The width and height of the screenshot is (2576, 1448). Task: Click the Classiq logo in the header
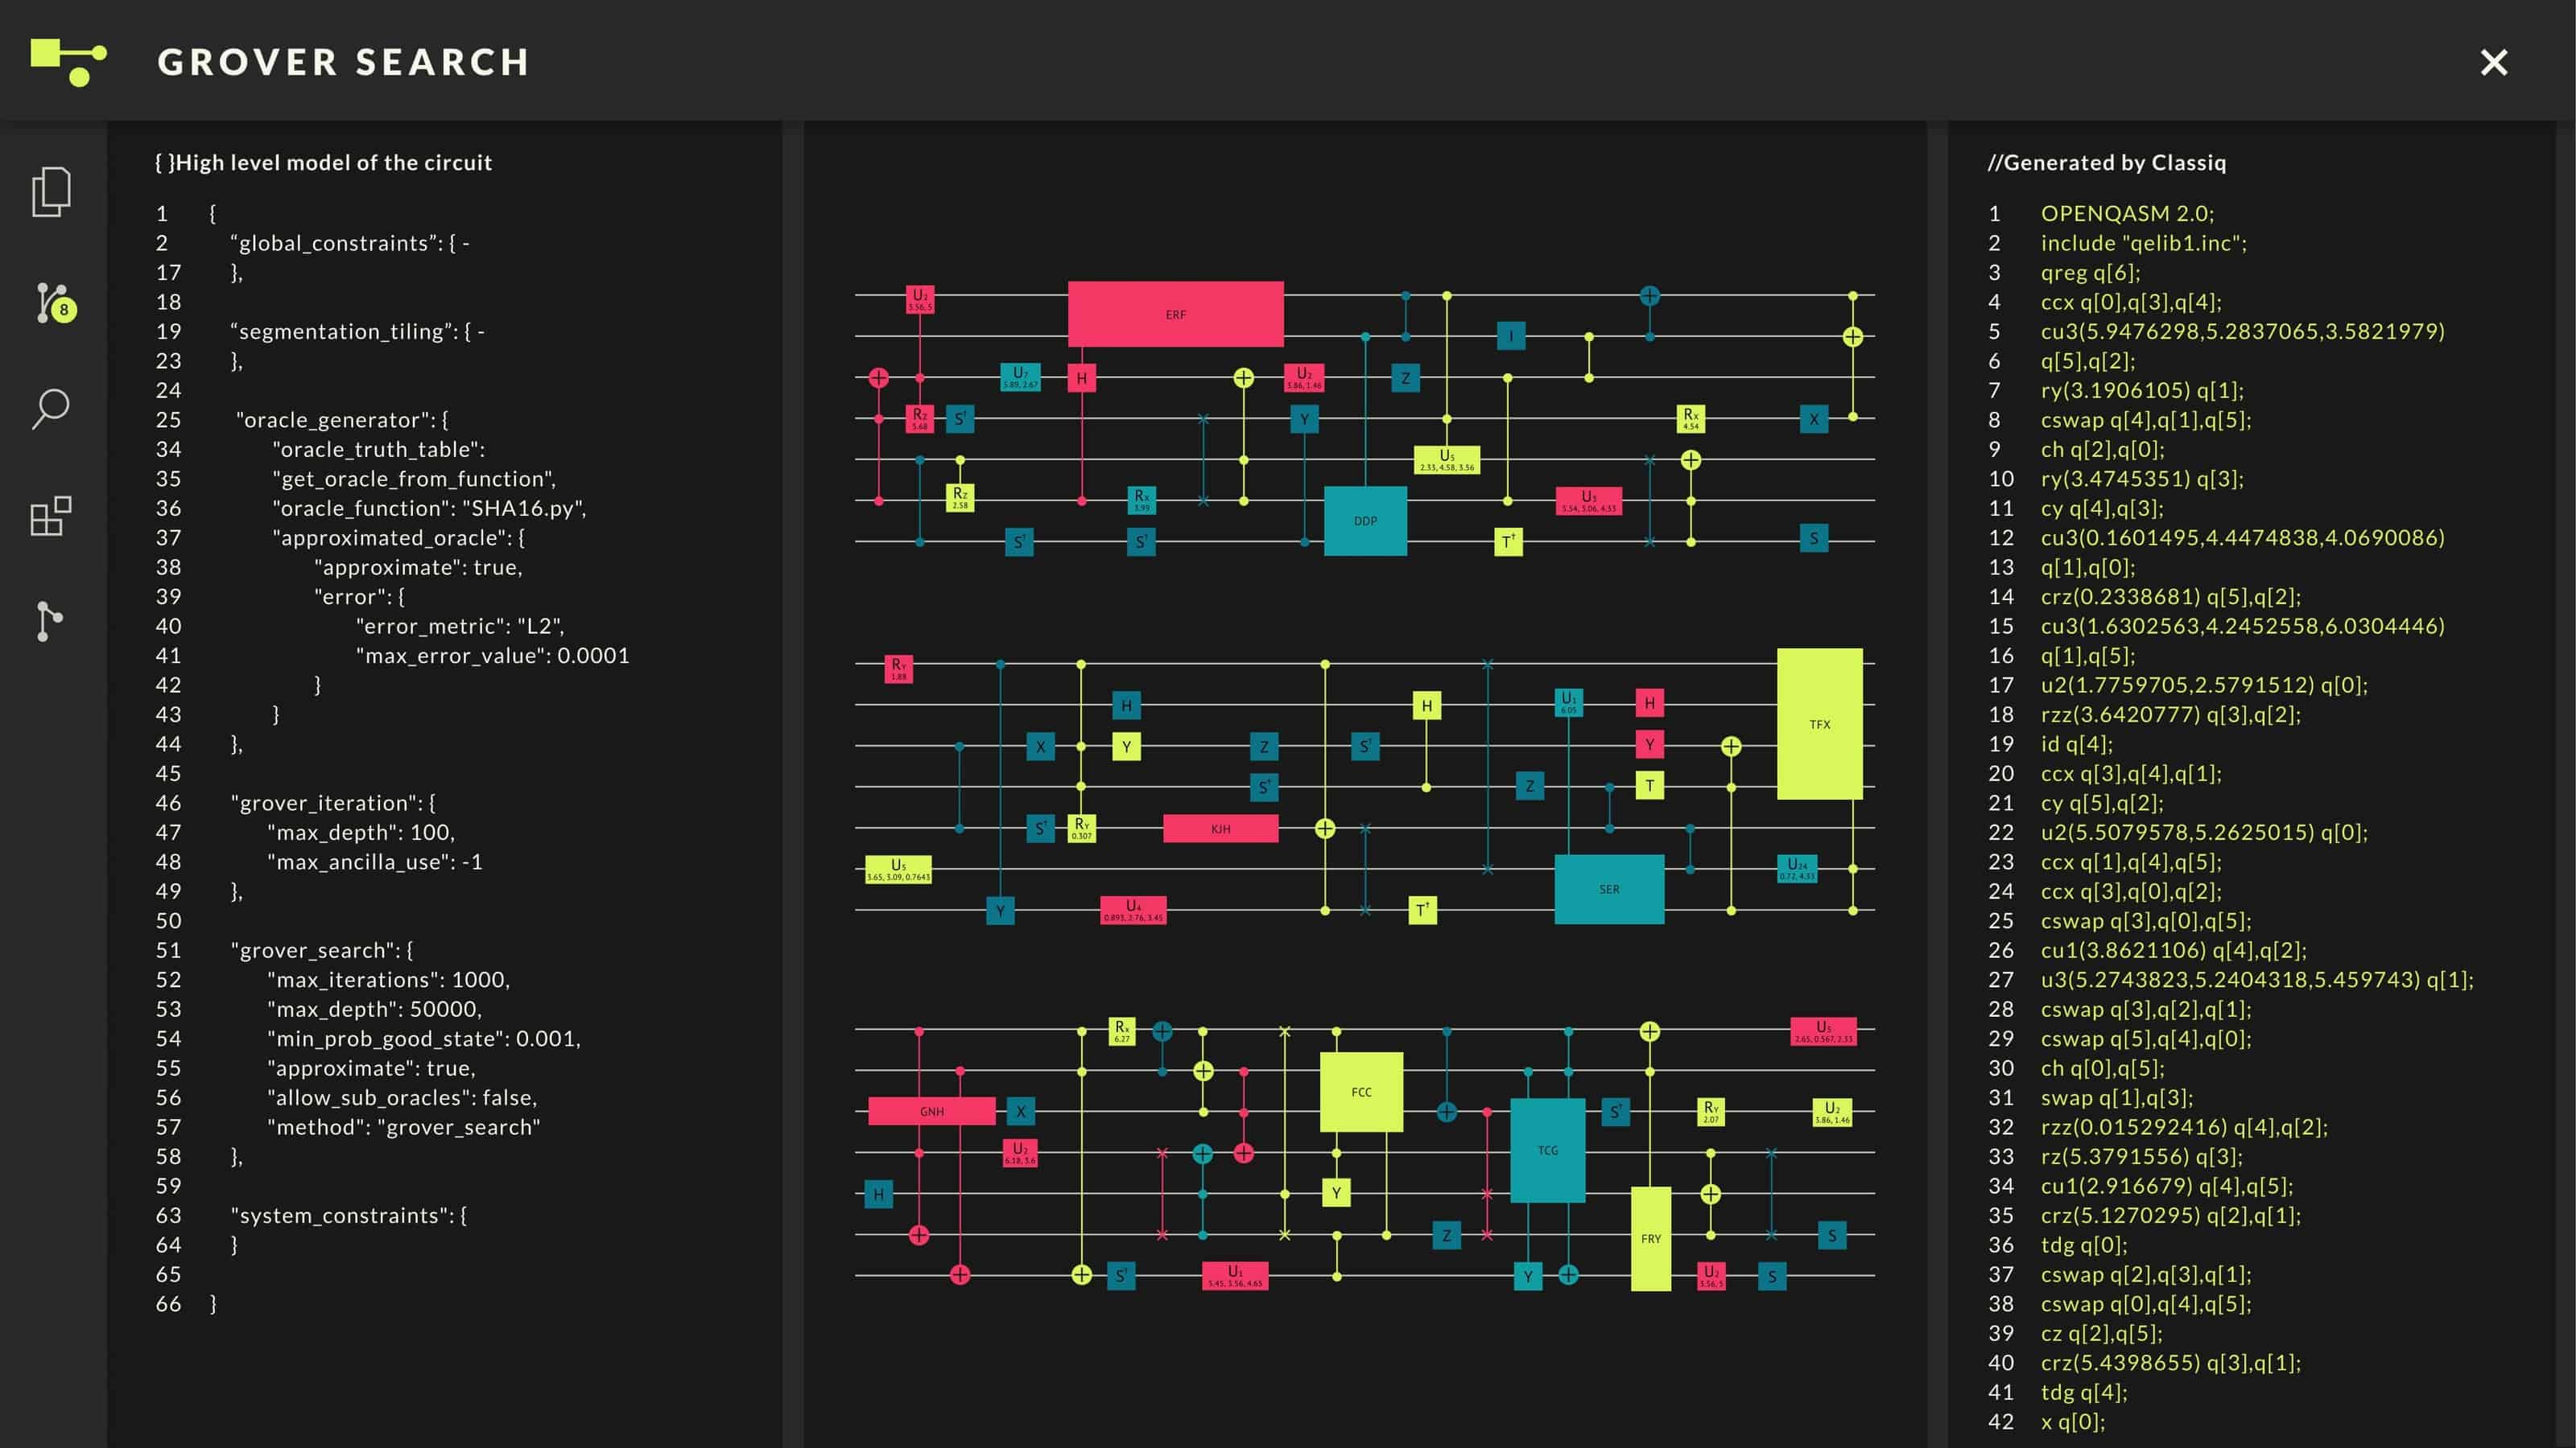point(68,62)
